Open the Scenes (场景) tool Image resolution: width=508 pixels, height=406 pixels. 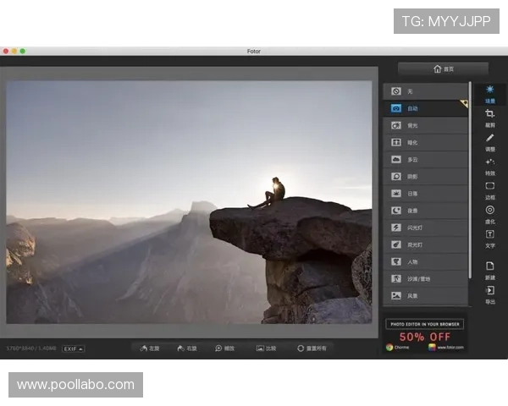489,93
